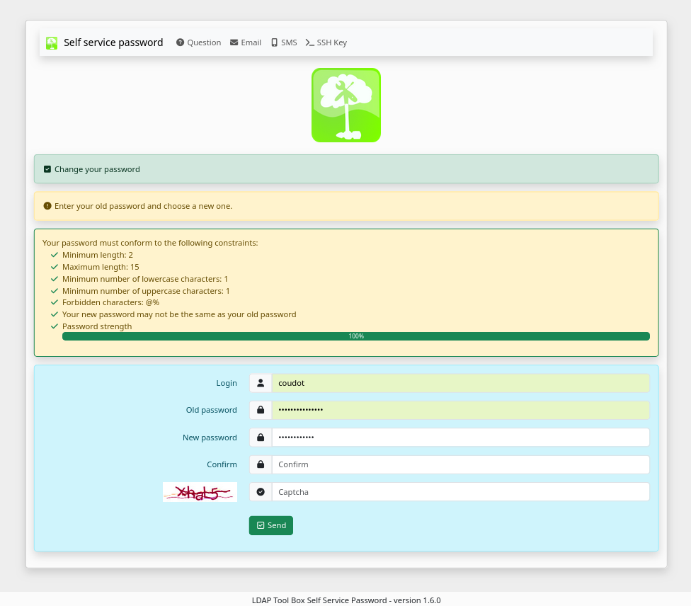
Task: Click the lock icon beside Old password
Action: click(261, 410)
